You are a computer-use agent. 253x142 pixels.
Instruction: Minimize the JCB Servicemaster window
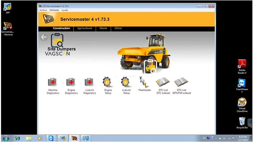coord(199,6)
